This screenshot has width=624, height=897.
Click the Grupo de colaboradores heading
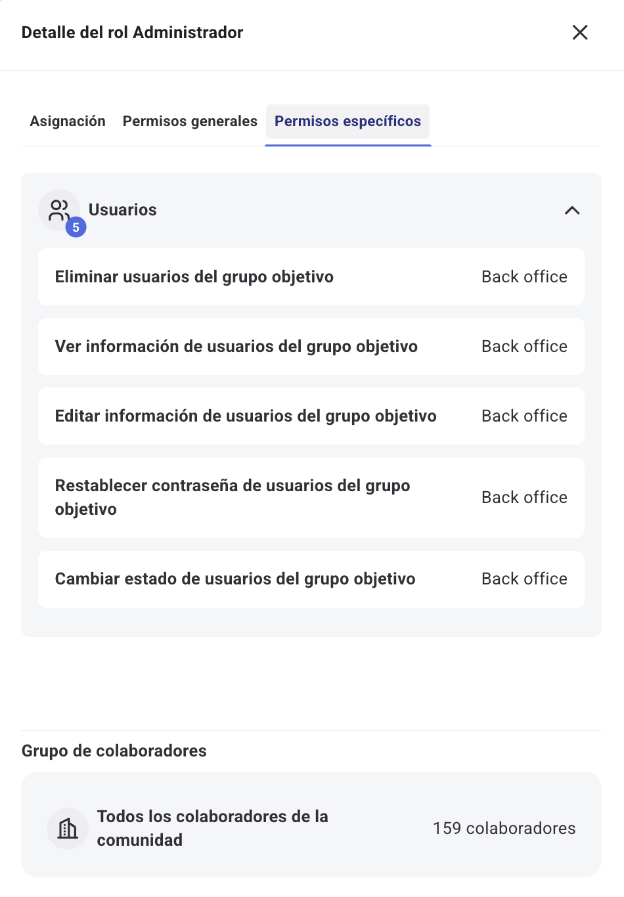[114, 751]
